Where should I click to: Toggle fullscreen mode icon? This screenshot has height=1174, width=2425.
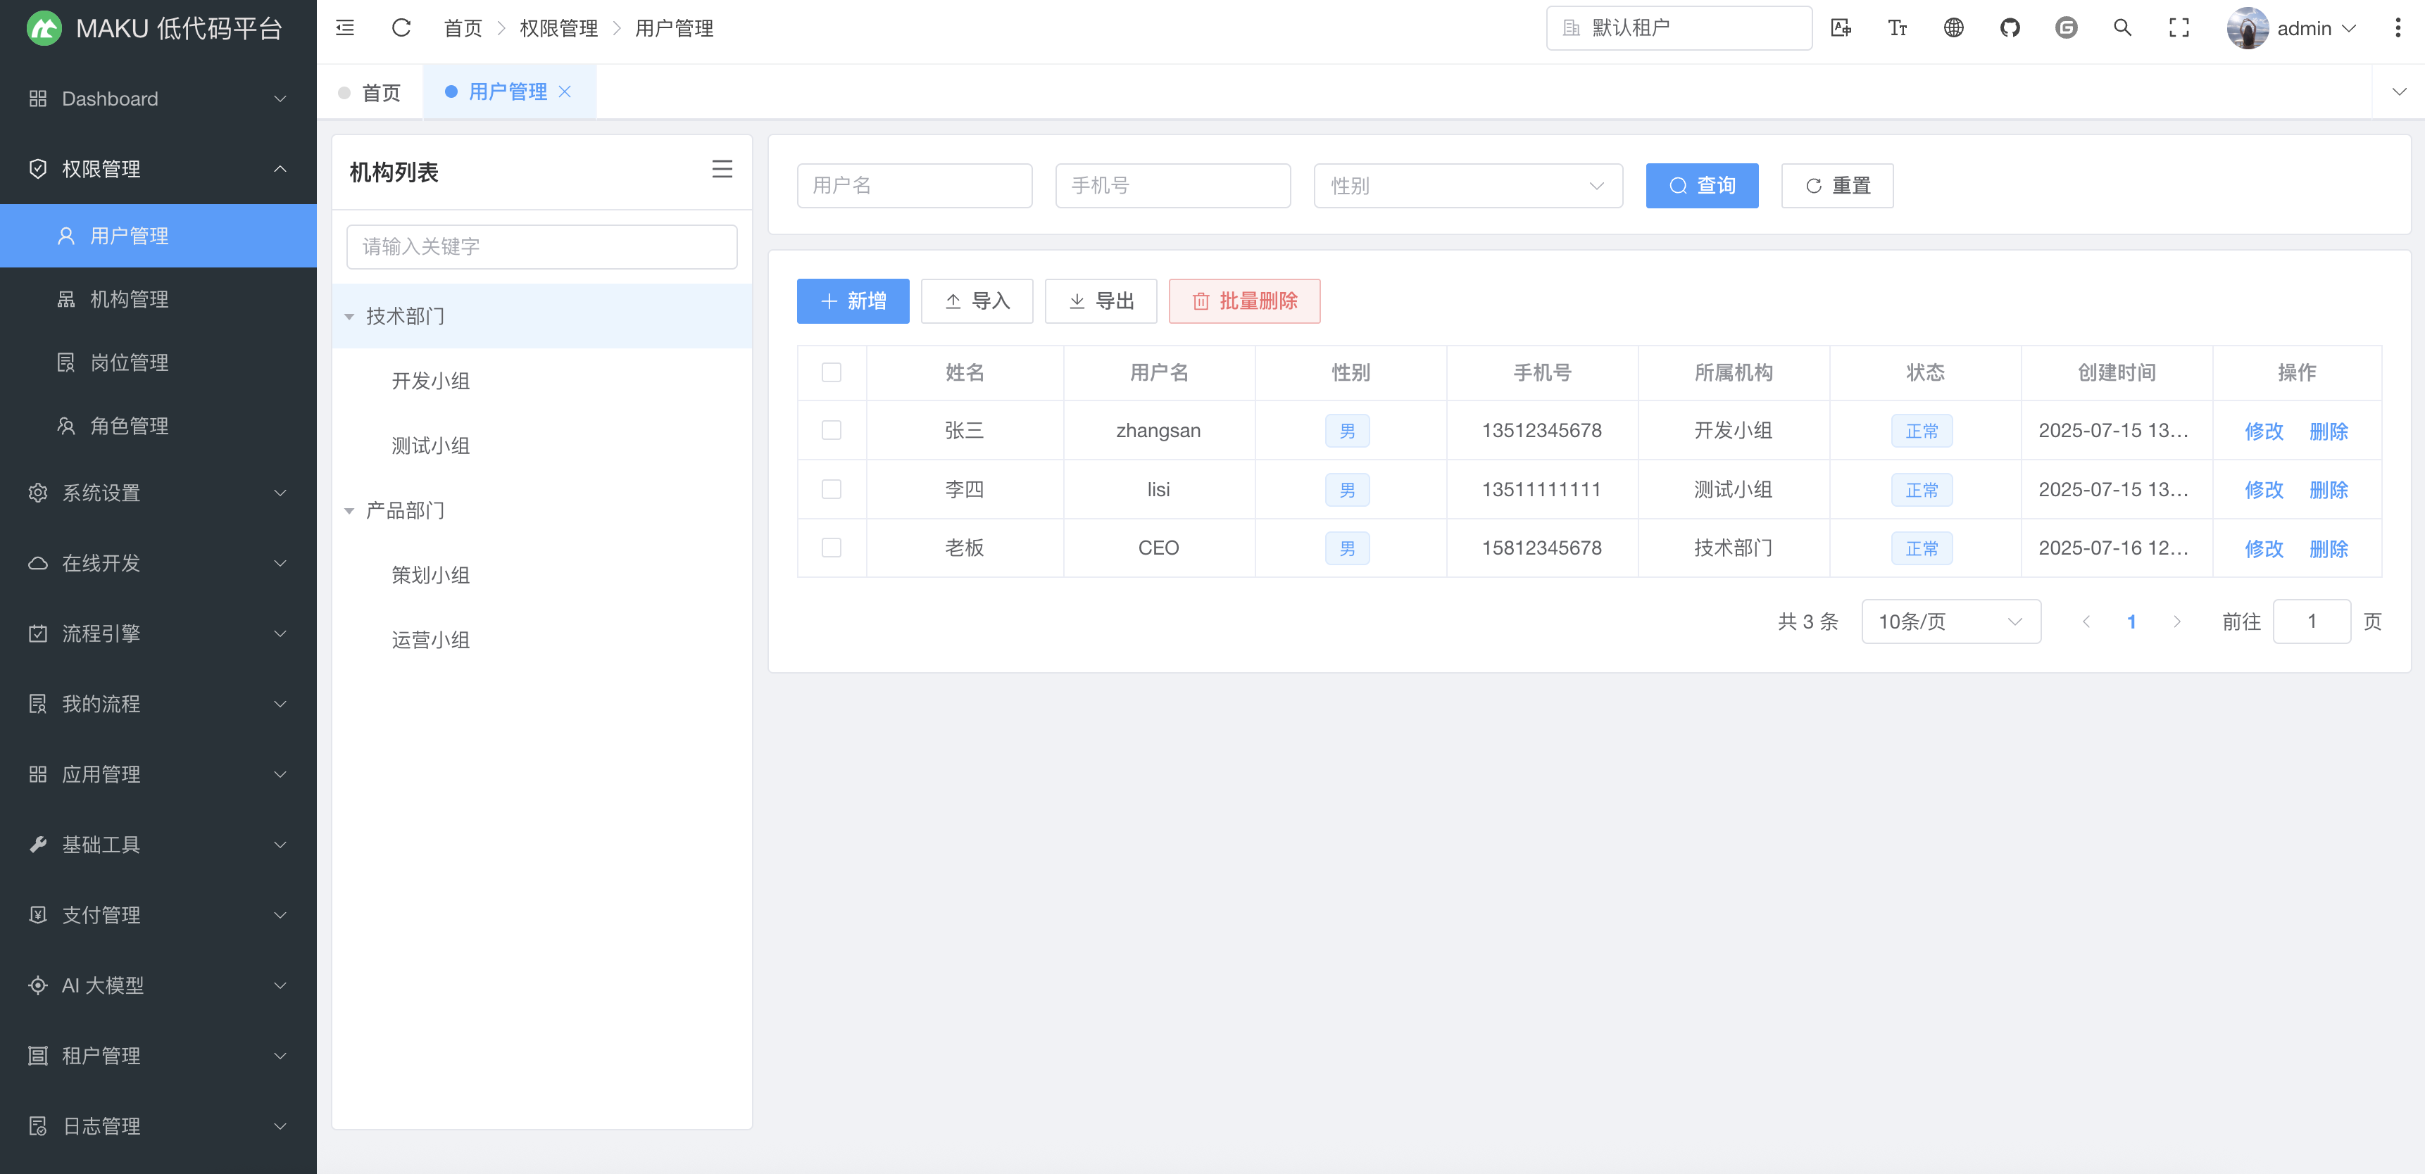click(2179, 28)
